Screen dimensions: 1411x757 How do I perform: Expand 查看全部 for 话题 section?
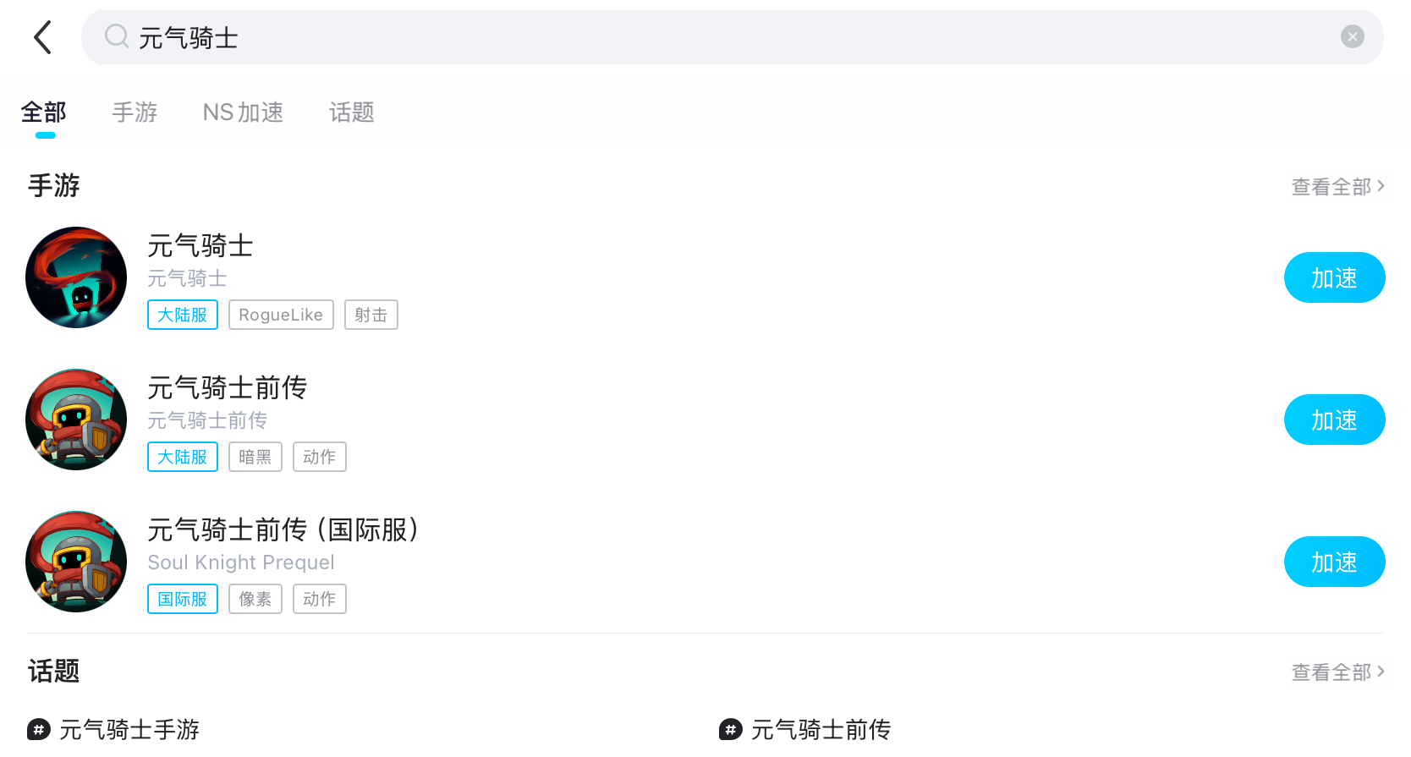(1337, 672)
